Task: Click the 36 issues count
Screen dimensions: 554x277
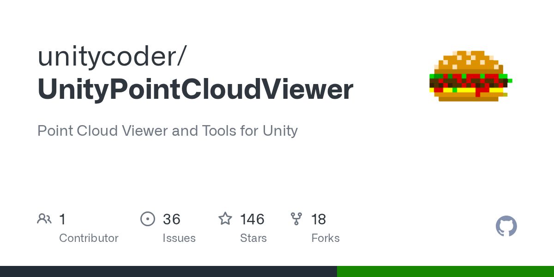Action: pos(171,219)
